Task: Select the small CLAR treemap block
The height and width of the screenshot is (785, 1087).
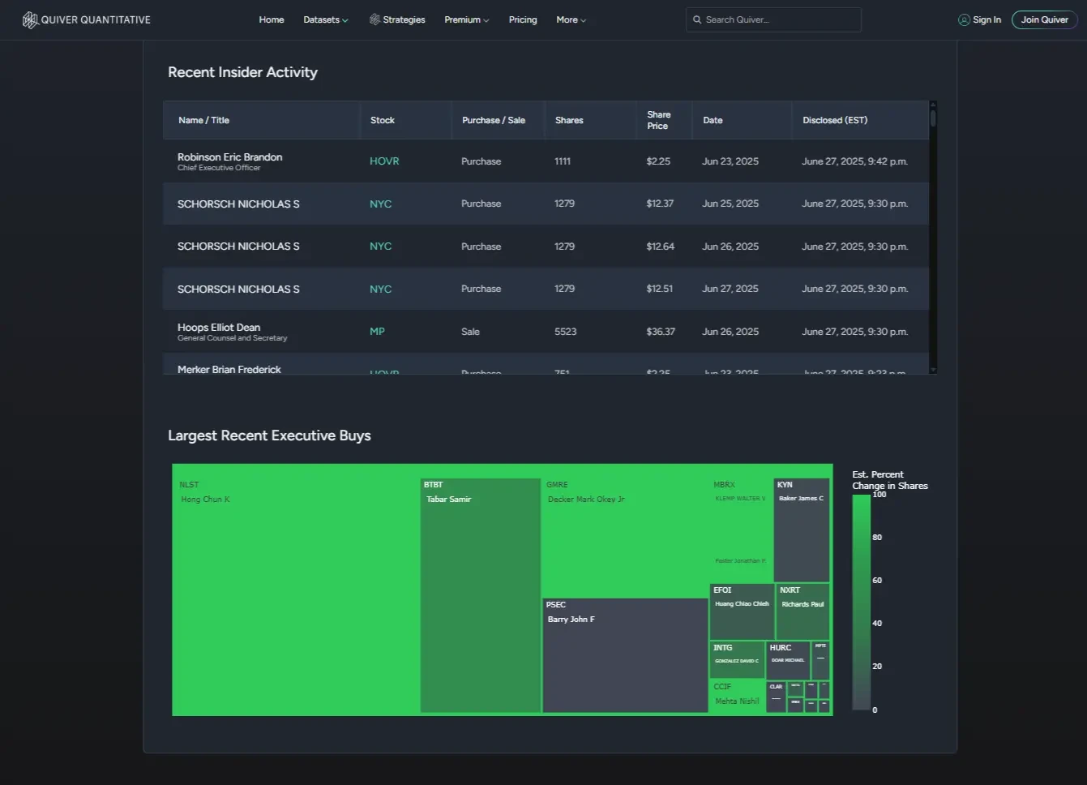Action: click(x=777, y=697)
